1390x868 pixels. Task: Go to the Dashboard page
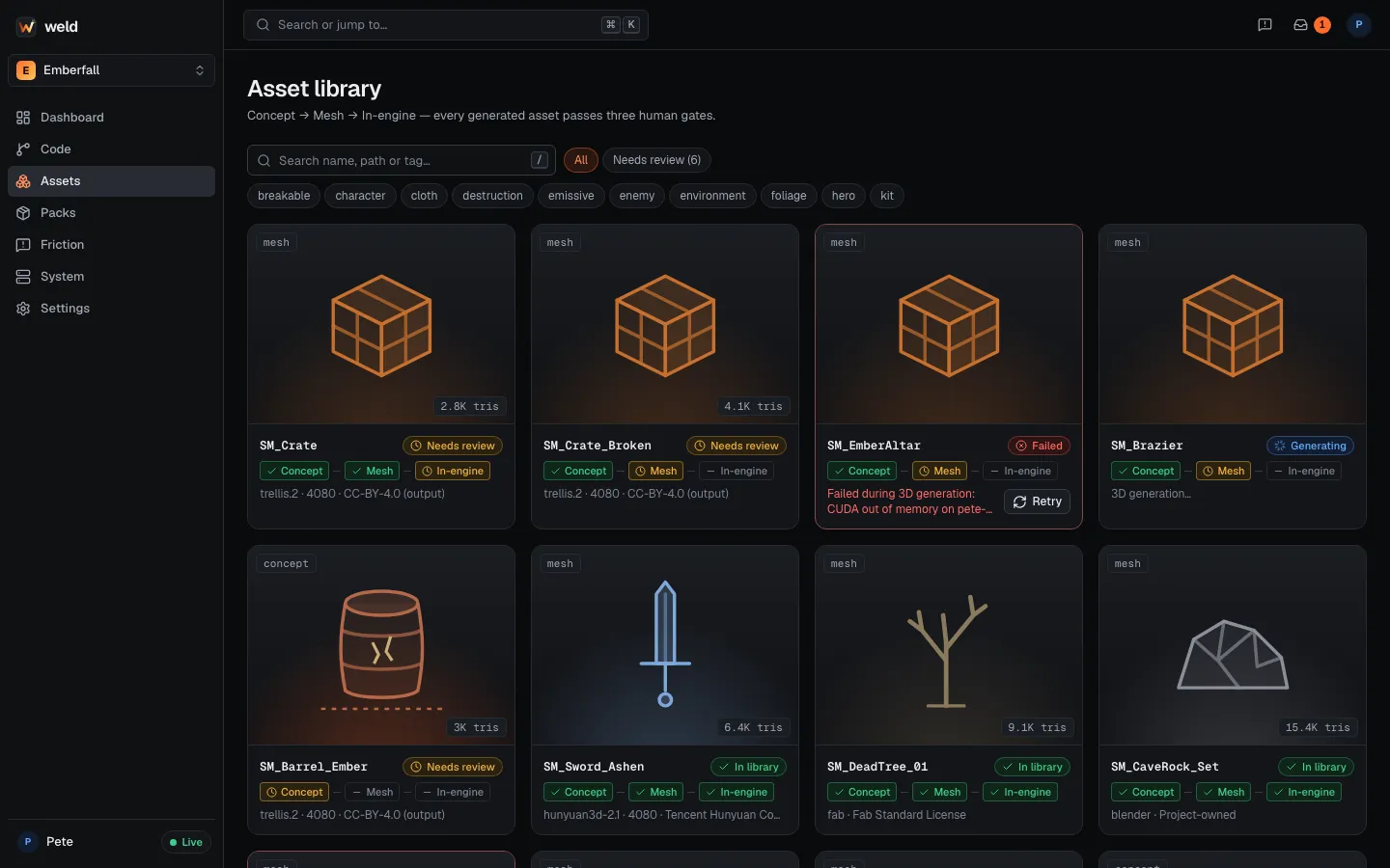coord(111,118)
